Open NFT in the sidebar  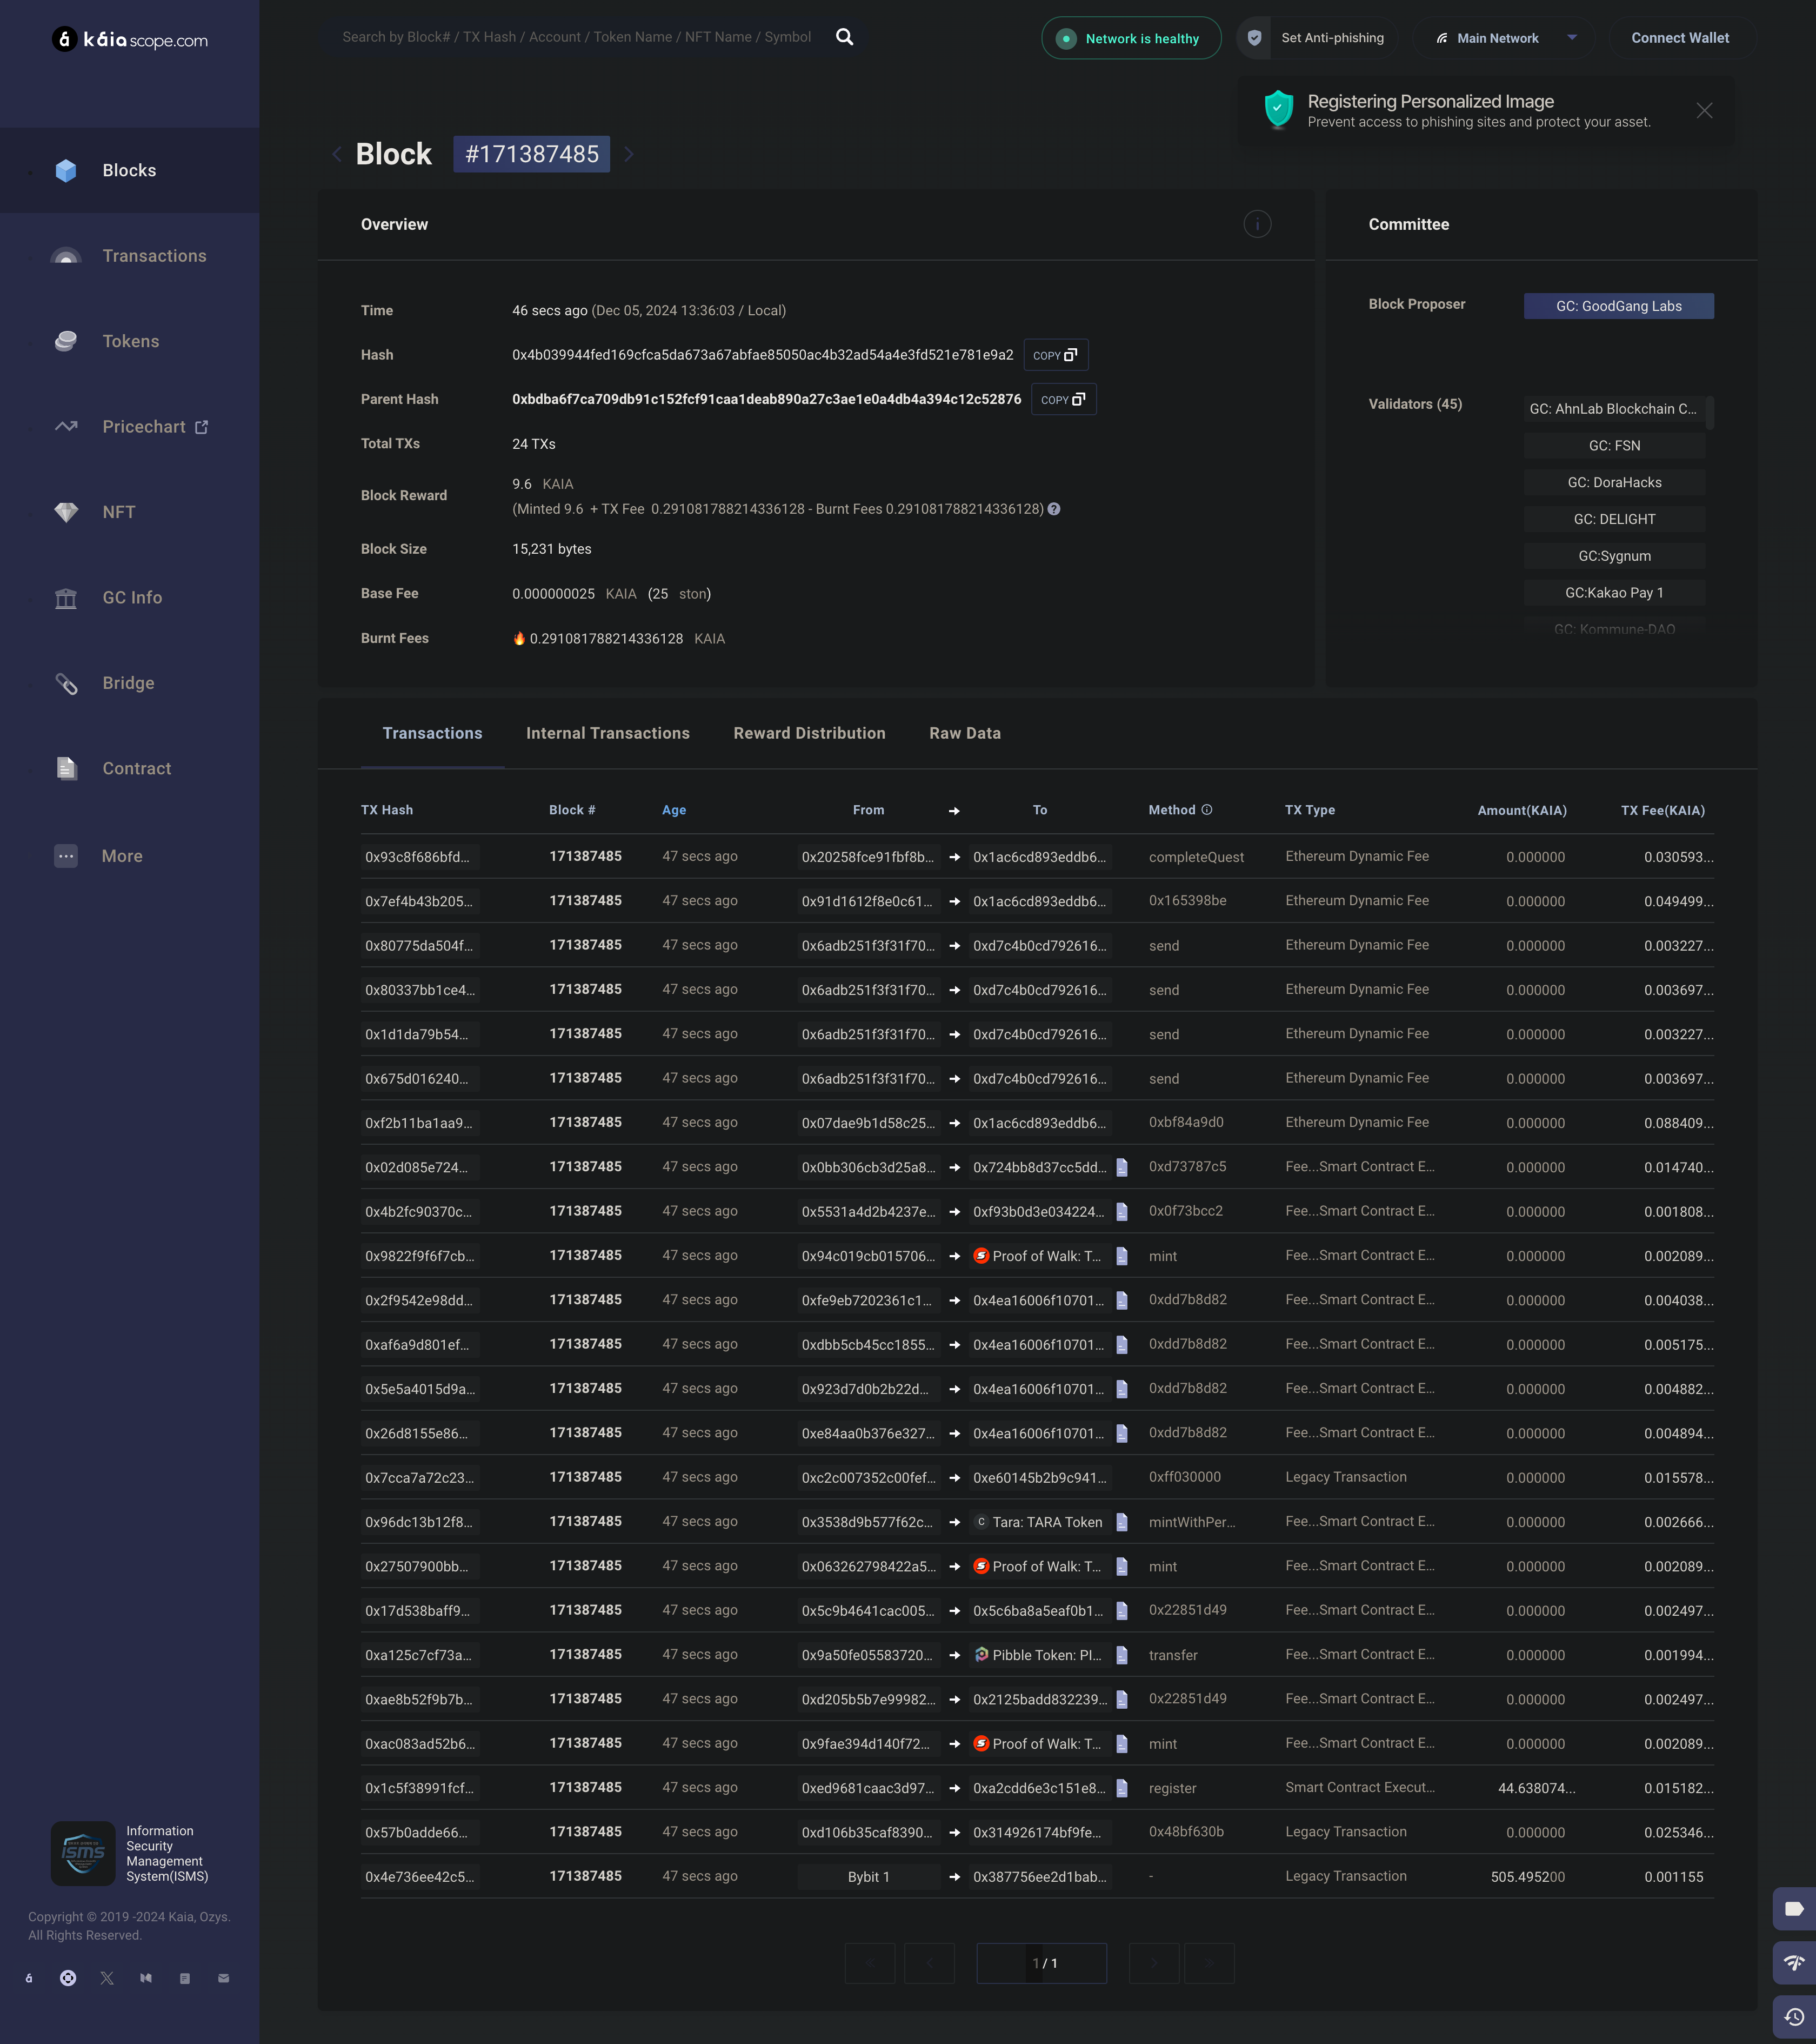pos(129,512)
